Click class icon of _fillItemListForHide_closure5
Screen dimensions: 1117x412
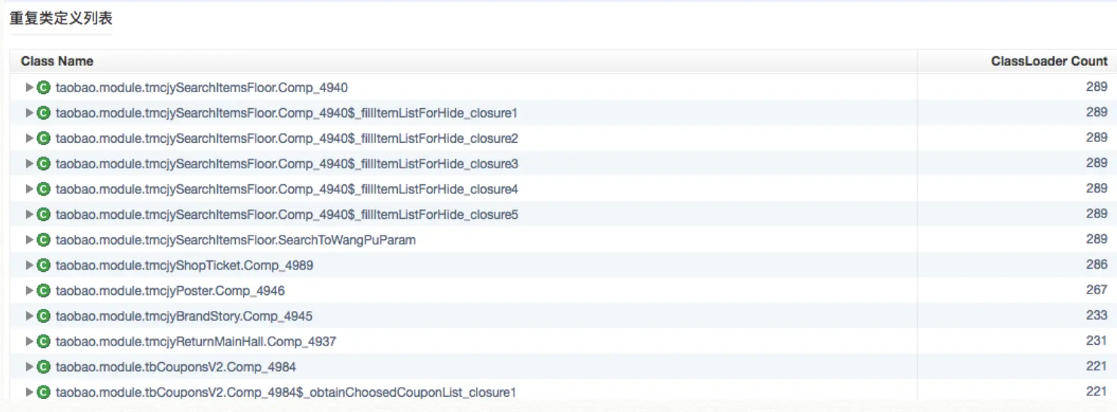point(44,214)
